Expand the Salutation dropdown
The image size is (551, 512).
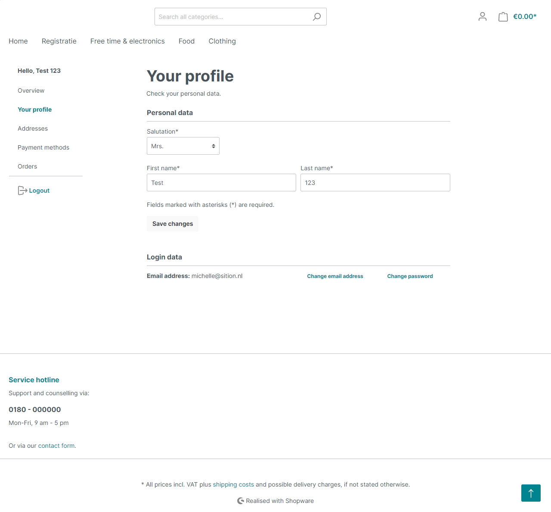[x=183, y=146]
